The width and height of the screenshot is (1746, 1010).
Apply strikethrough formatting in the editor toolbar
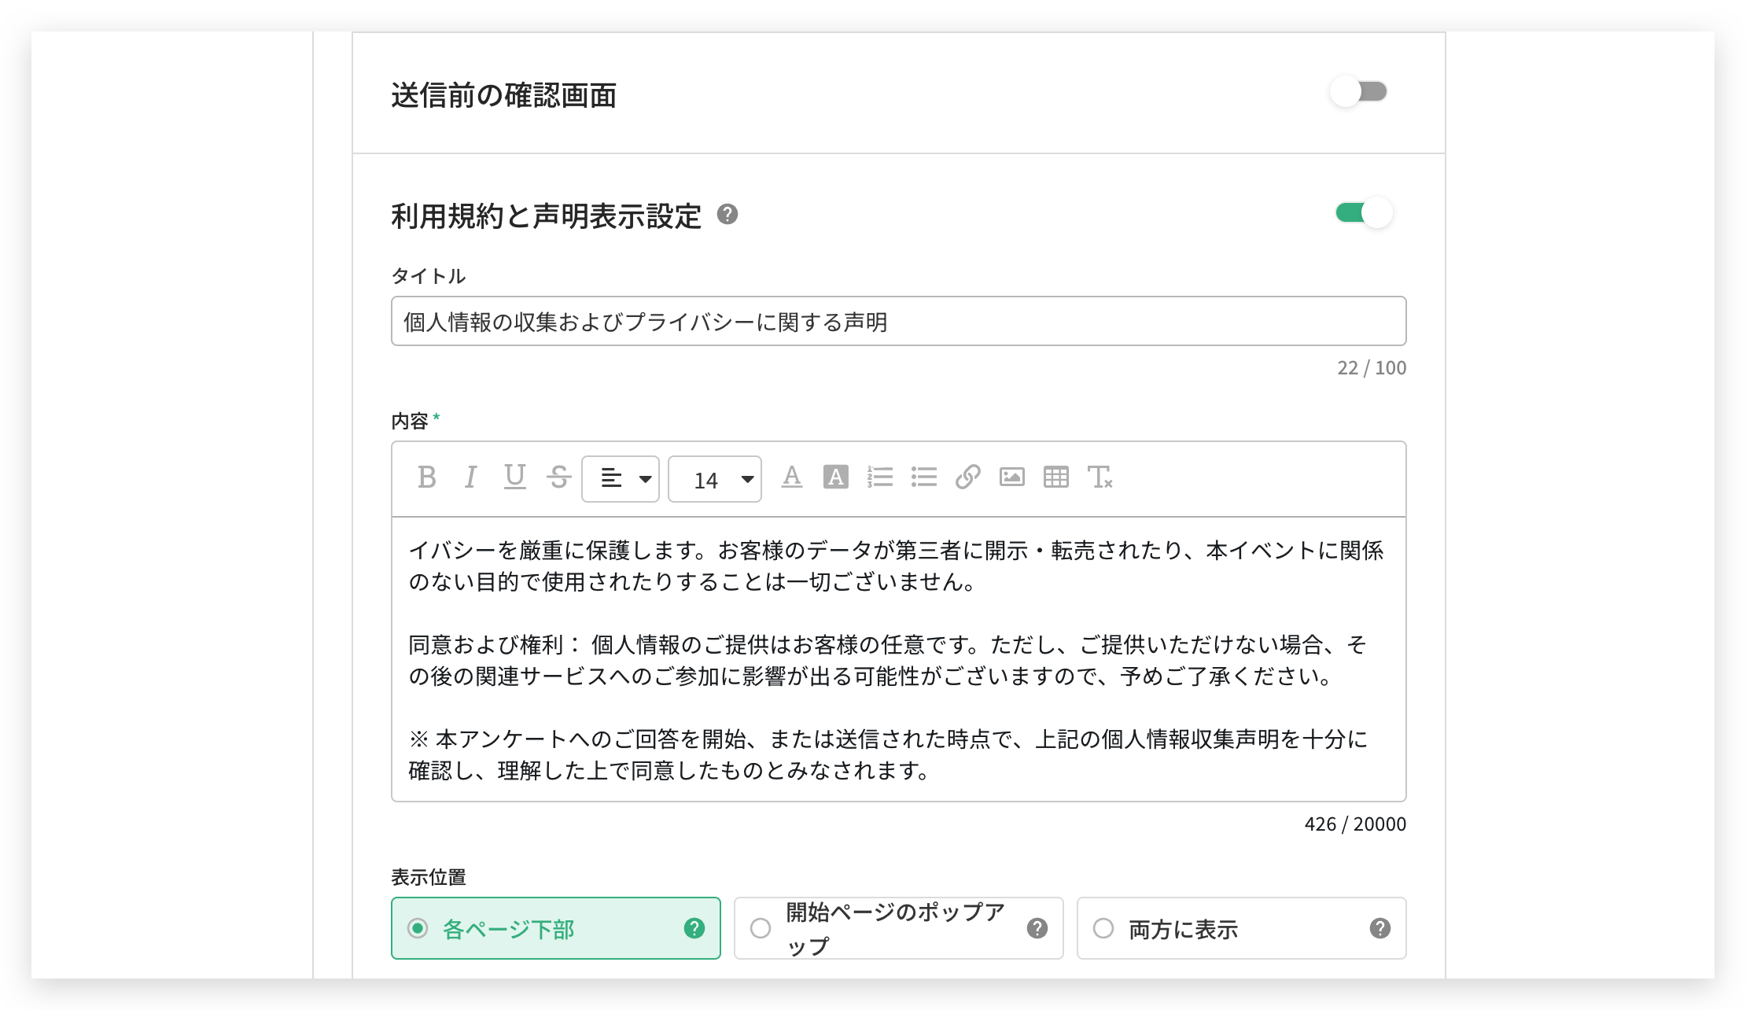click(559, 477)
